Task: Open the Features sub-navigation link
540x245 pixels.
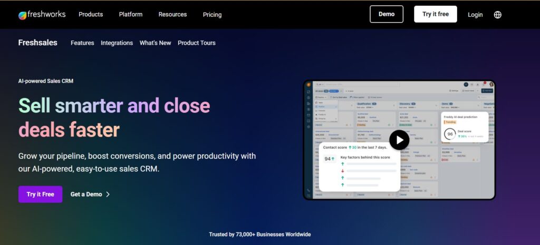Action: [x=82, y=43]
